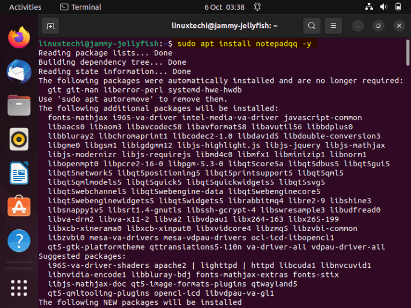Click 'git git-man liberror-perl systemd-hwe-hwdb' line

[x=144, y=90]
